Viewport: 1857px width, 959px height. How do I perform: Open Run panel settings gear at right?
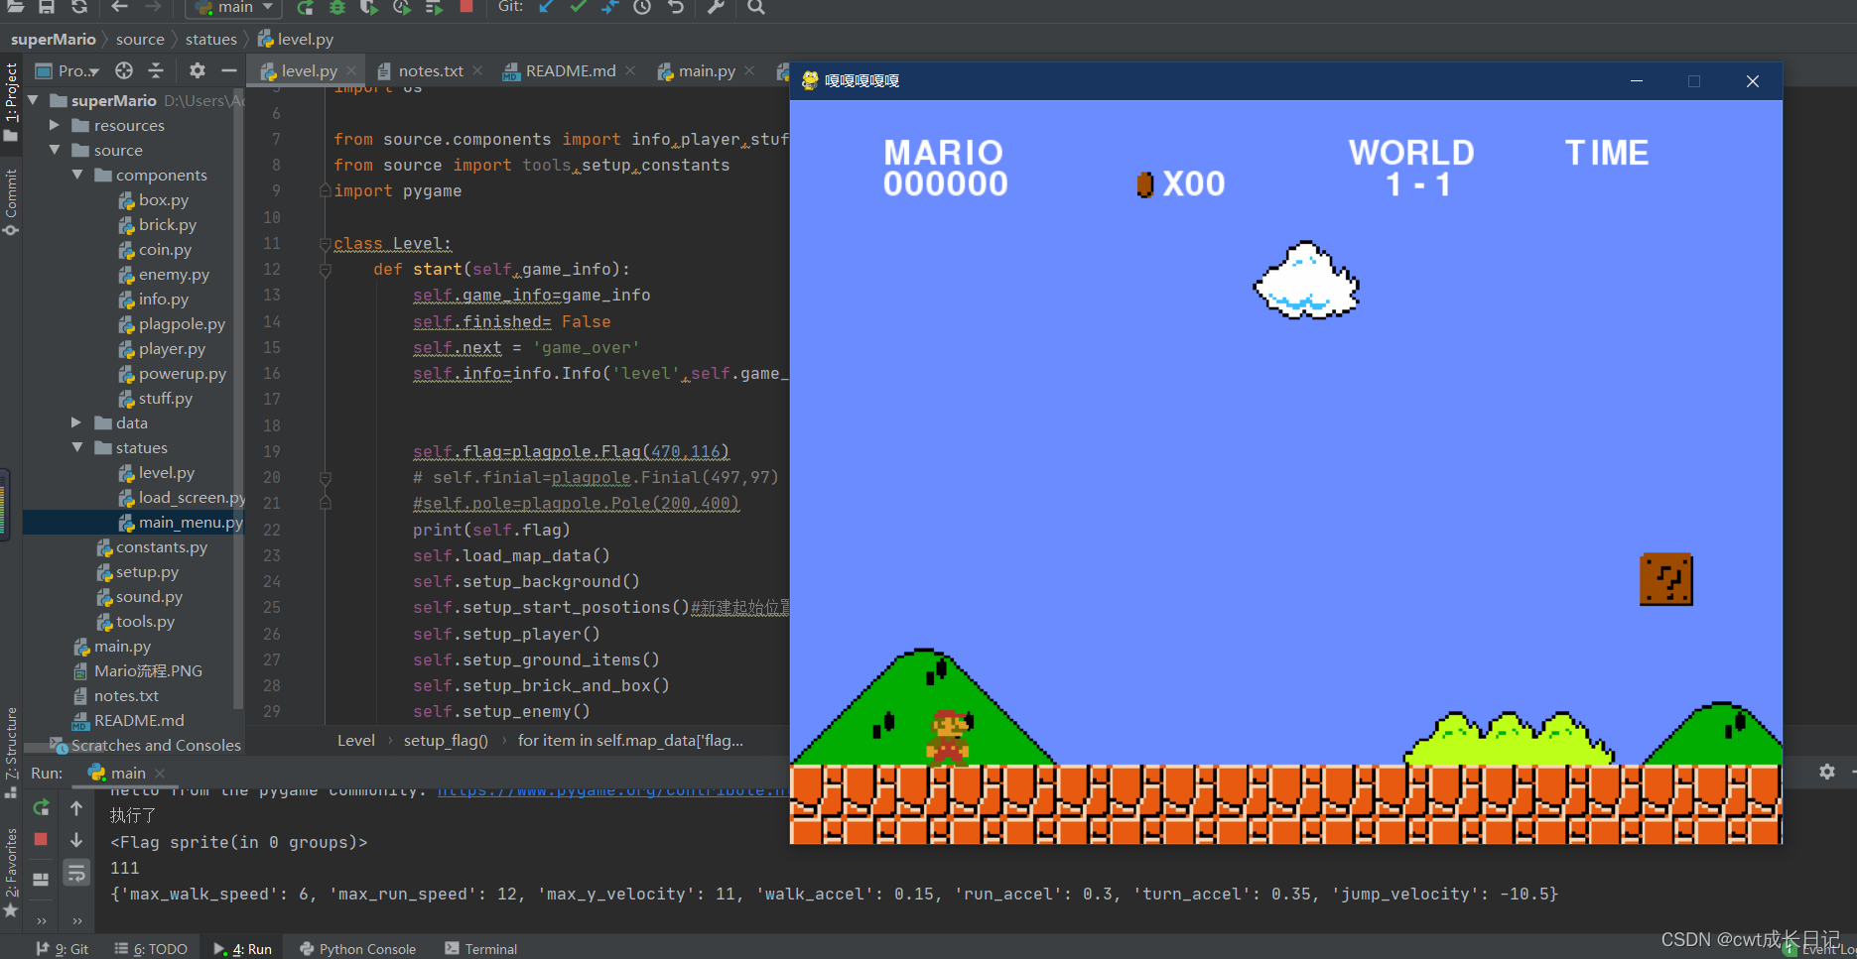(1827, 772)
